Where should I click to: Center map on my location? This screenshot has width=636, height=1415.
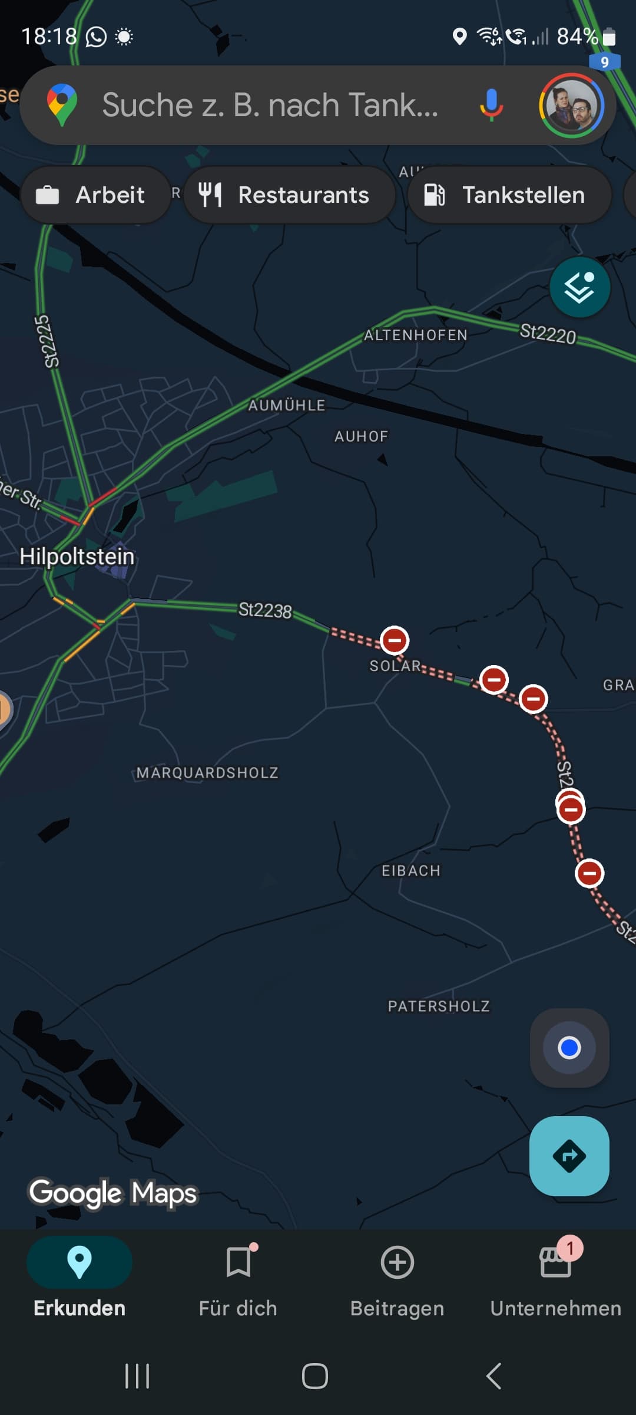[569, 1048]
